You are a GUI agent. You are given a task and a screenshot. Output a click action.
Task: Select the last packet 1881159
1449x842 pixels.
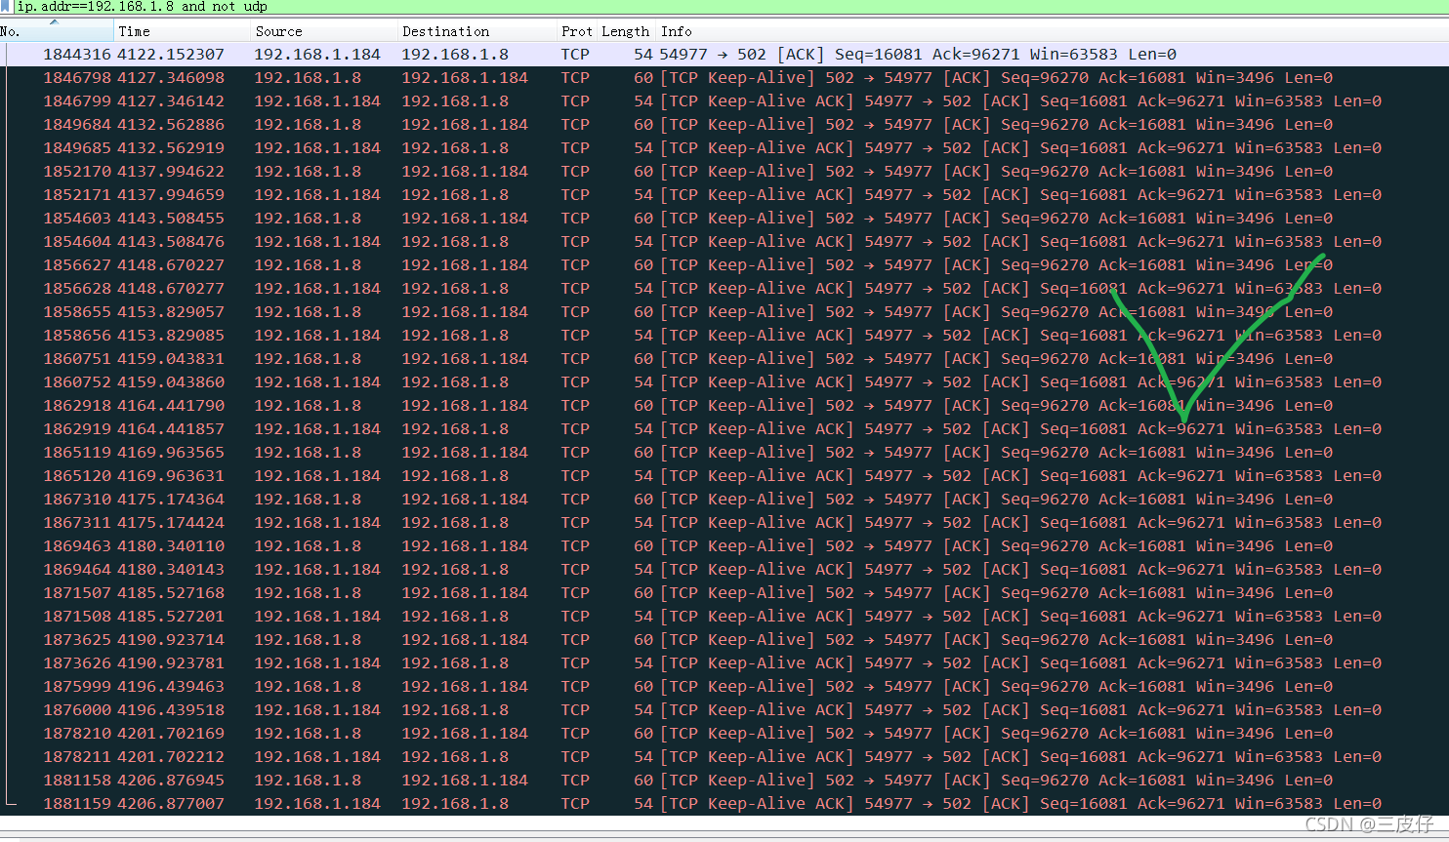pos(724,804)
